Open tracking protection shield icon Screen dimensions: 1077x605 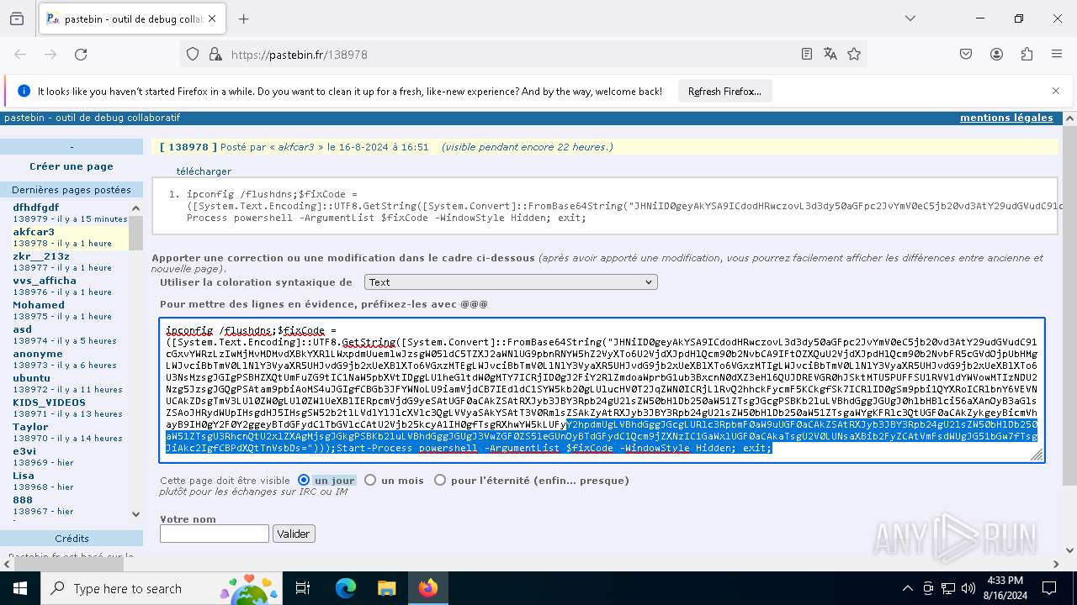pos(193,54)
